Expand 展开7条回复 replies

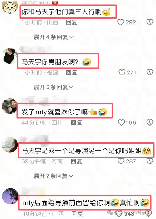[54, 176]
